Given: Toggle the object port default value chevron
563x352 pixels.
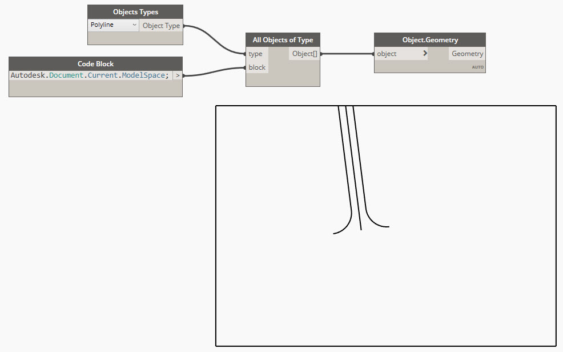Looking at the screenshot, I should [x=425, y=53].
